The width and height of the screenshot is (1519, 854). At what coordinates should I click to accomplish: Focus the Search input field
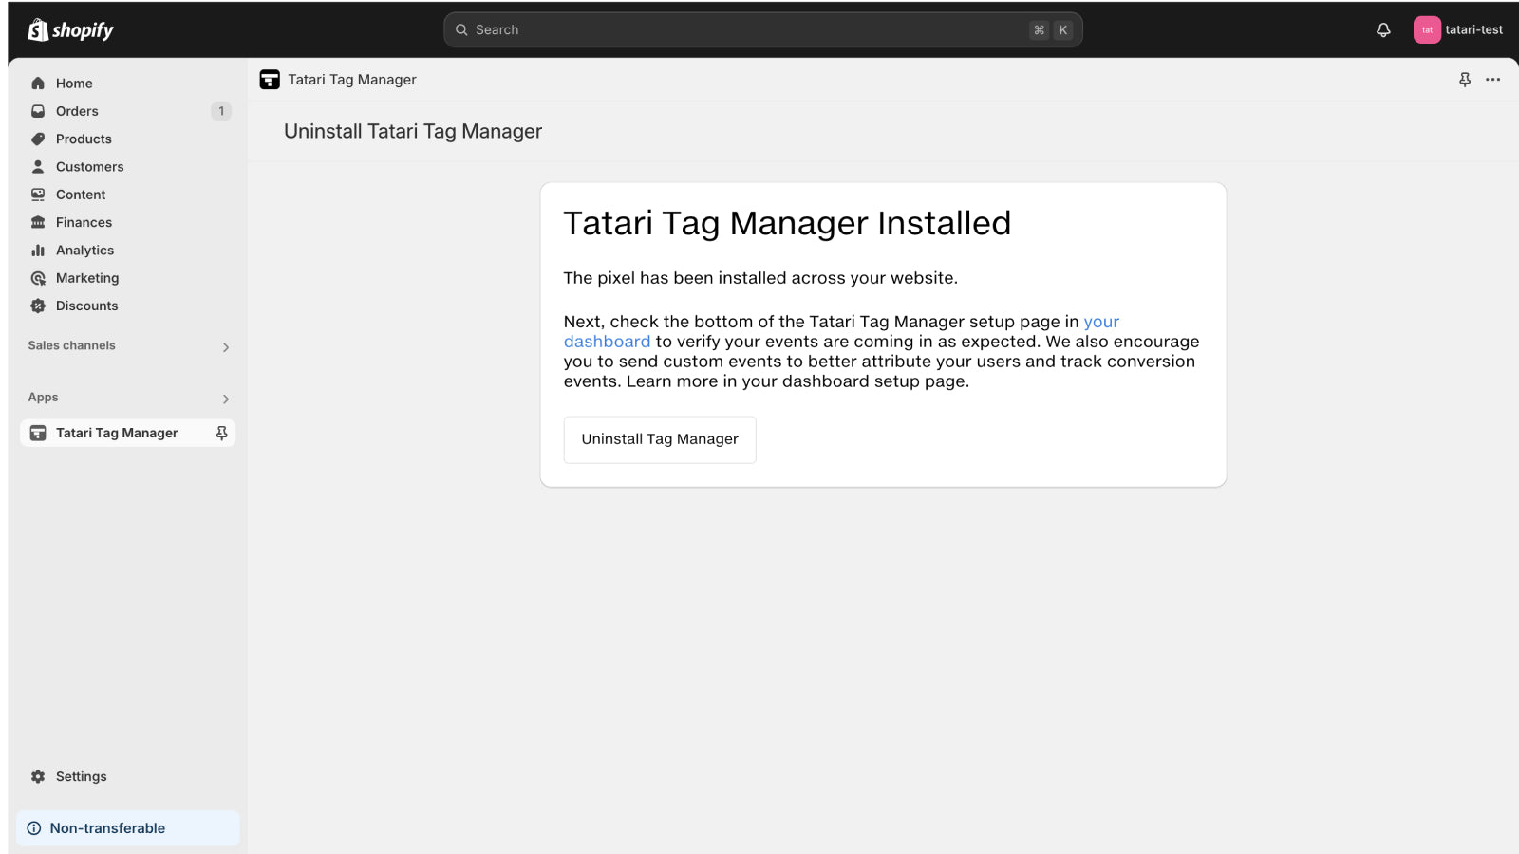coord(762,30)
